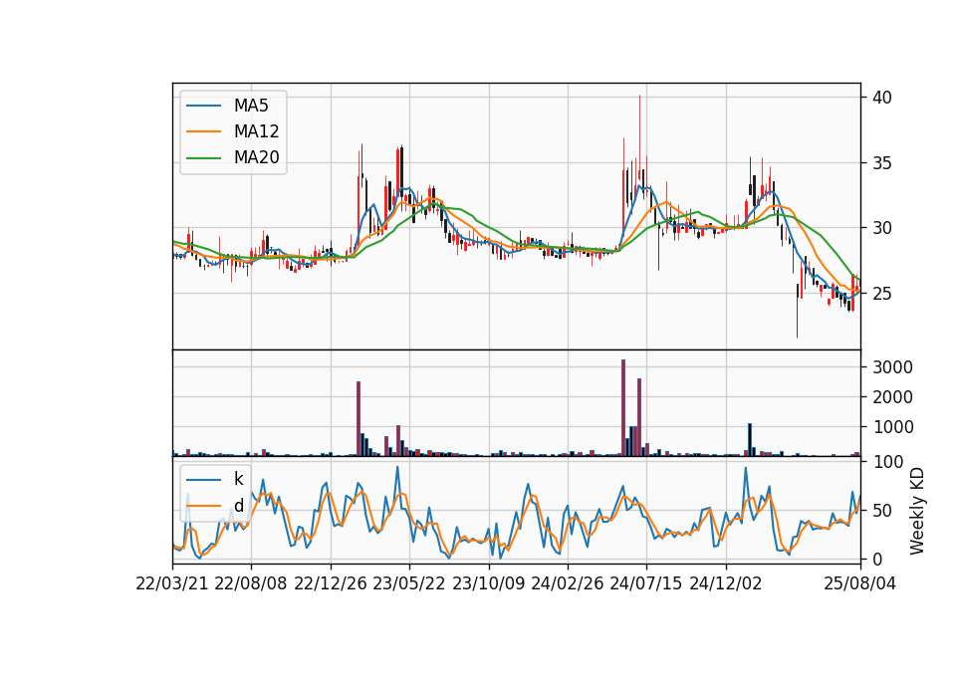This screenshot has height=687, width=956.
Task: Click the MA12 legend label
Action: (256, 131)
